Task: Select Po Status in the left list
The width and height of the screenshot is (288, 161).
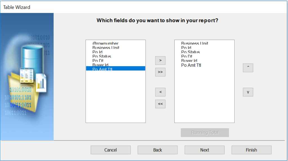Action: point(102,56)
